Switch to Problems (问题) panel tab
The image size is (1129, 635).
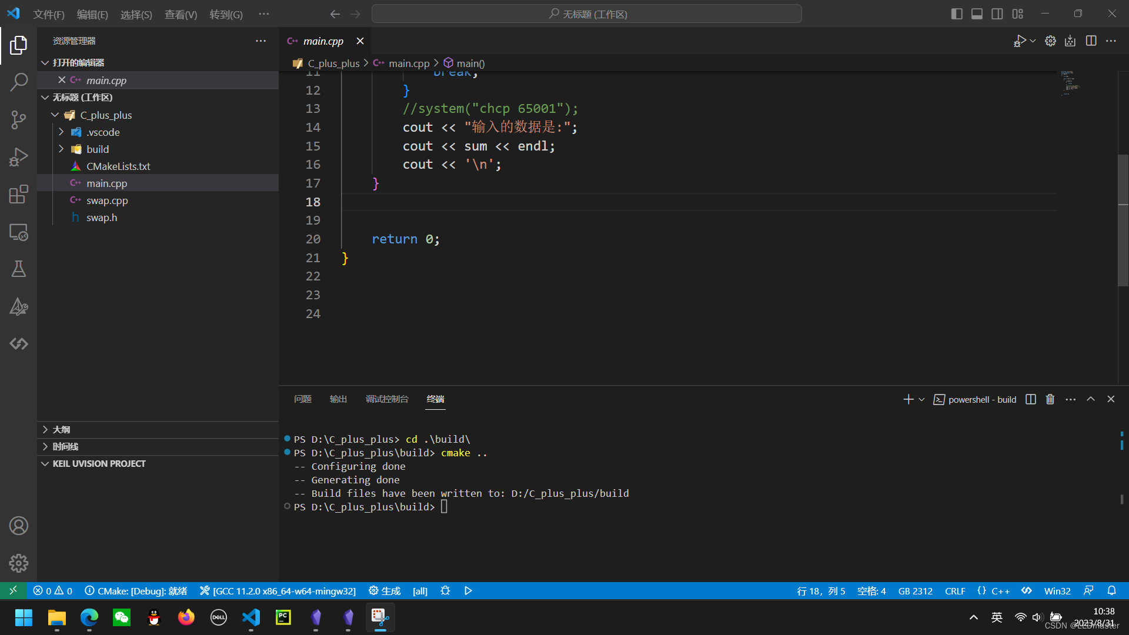tap(303, 399)
